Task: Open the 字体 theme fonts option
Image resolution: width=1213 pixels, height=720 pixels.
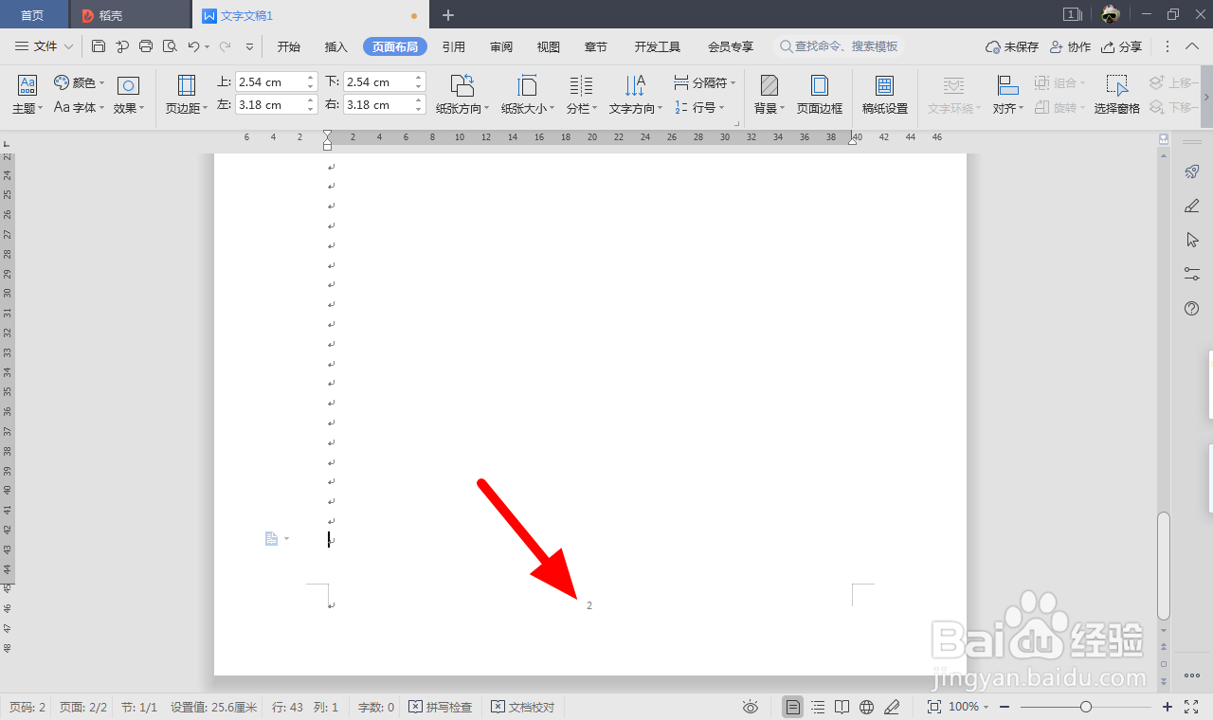Action: 79,108
